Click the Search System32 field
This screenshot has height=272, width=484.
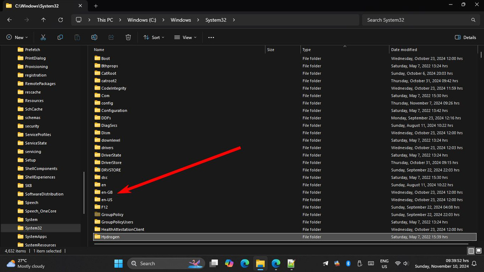click(420, 20)
